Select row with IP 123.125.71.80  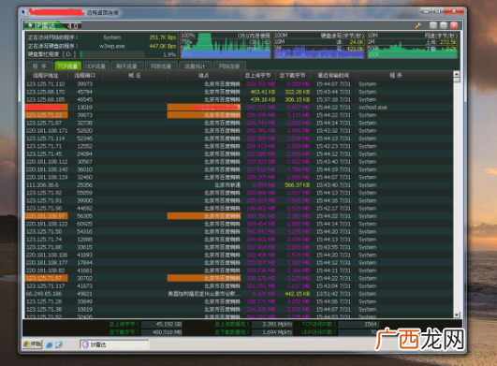239,247
